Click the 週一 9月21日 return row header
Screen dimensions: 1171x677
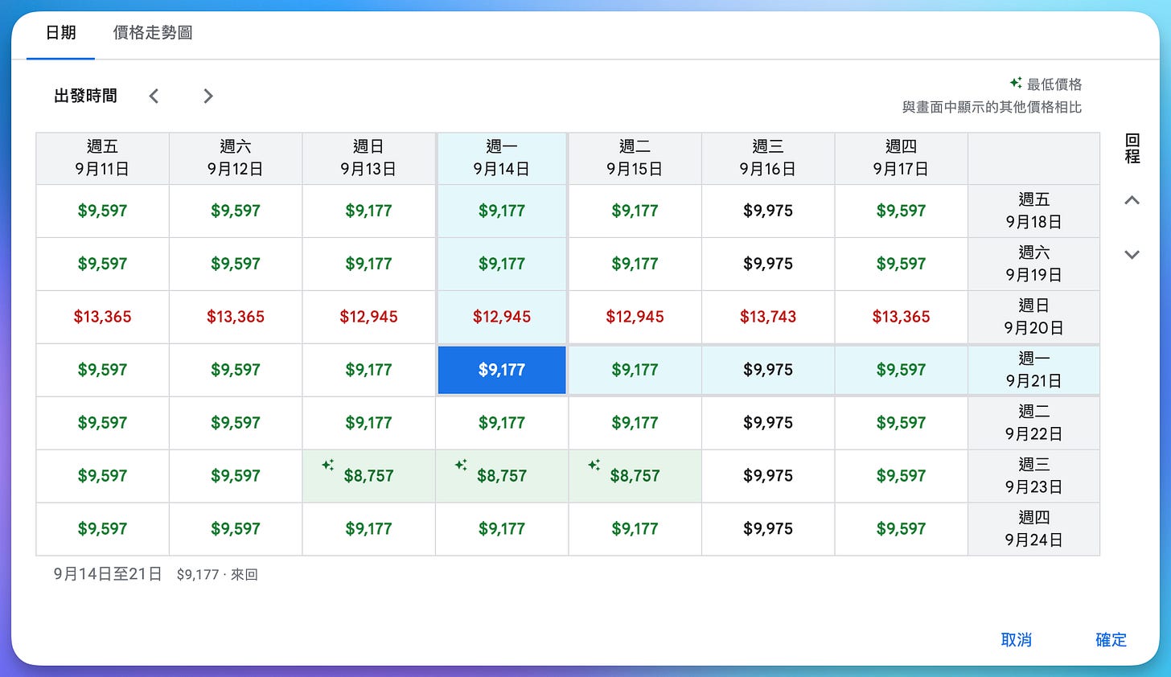pos(1034,370)
